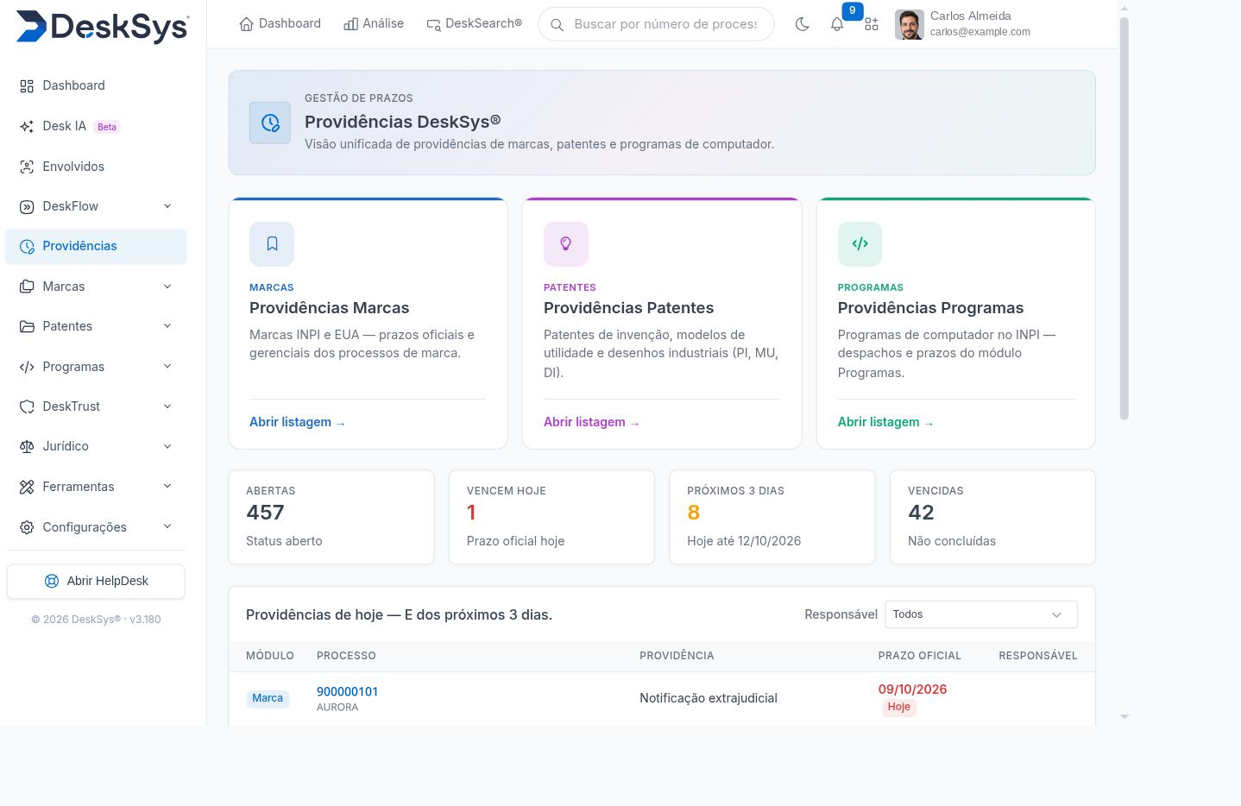Expand the Jurídico menu chevron
Viewport: 1241px width, 806px height.
(x=167, y=446)
